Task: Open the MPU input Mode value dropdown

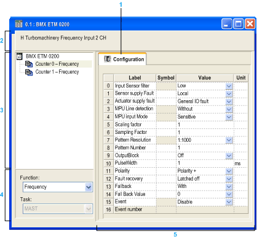Action: (x=229, y=117)
